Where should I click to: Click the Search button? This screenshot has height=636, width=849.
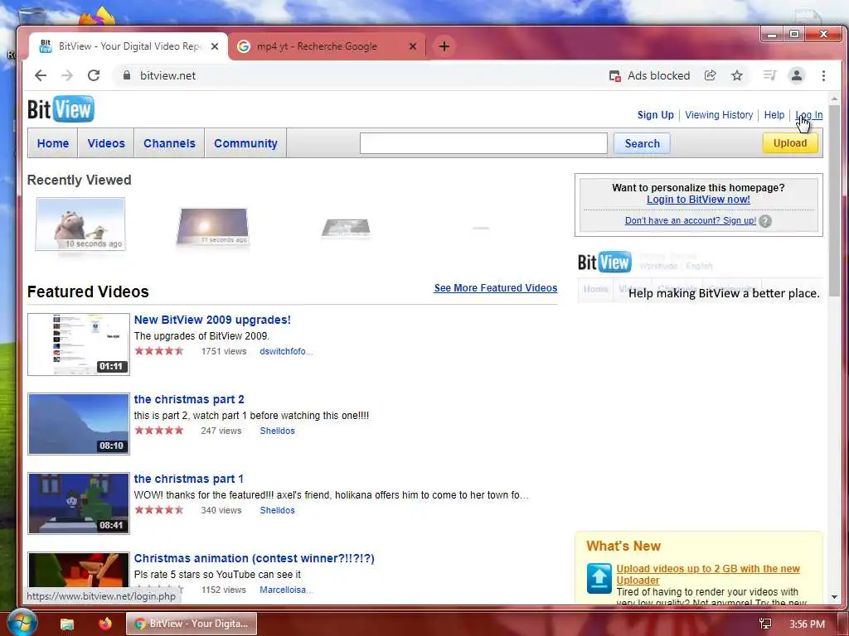pos(643,143)
